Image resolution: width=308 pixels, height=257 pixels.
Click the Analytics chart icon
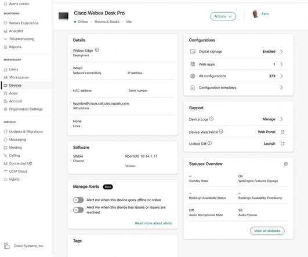point(5,31)
